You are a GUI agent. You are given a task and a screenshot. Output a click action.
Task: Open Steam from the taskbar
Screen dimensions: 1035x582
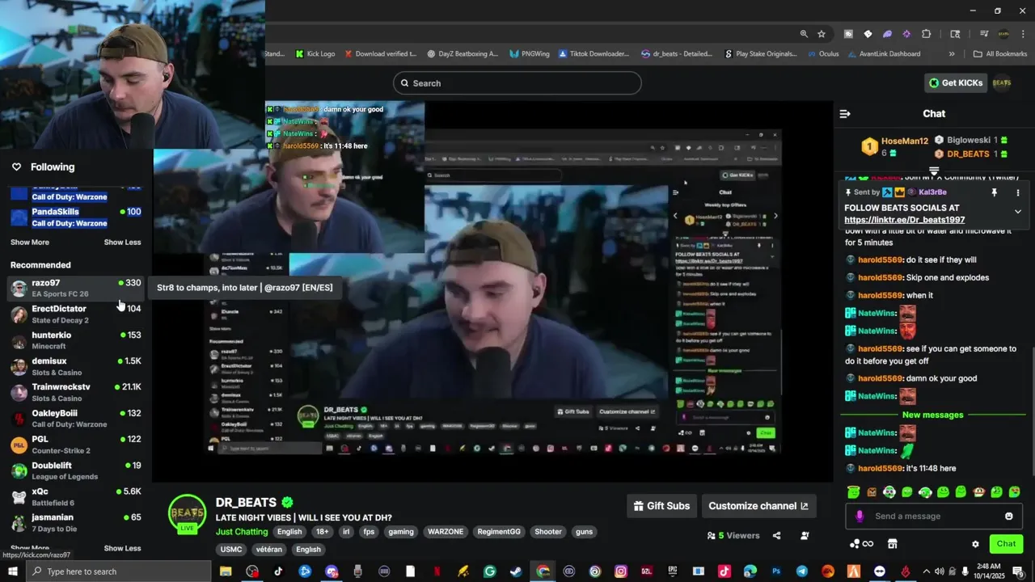[x=516, y=571]
